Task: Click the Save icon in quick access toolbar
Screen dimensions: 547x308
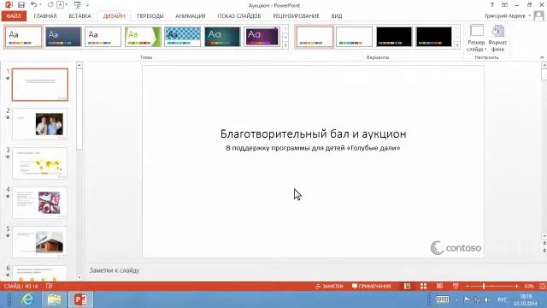Action: click(x=21, y=5)
